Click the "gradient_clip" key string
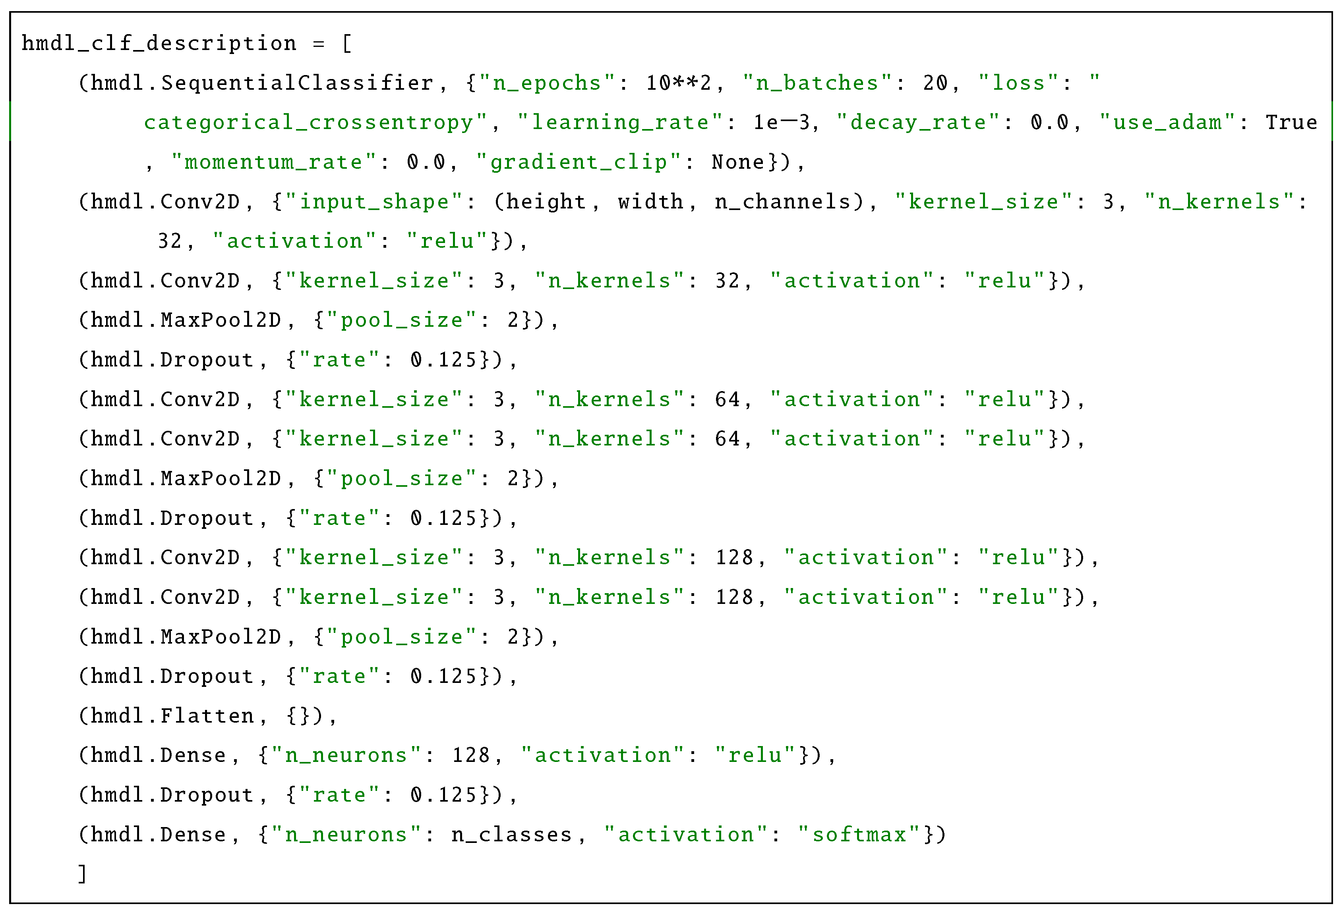 (579, 162)
